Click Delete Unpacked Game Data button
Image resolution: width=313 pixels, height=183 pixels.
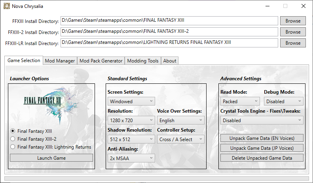pos(262,158)
